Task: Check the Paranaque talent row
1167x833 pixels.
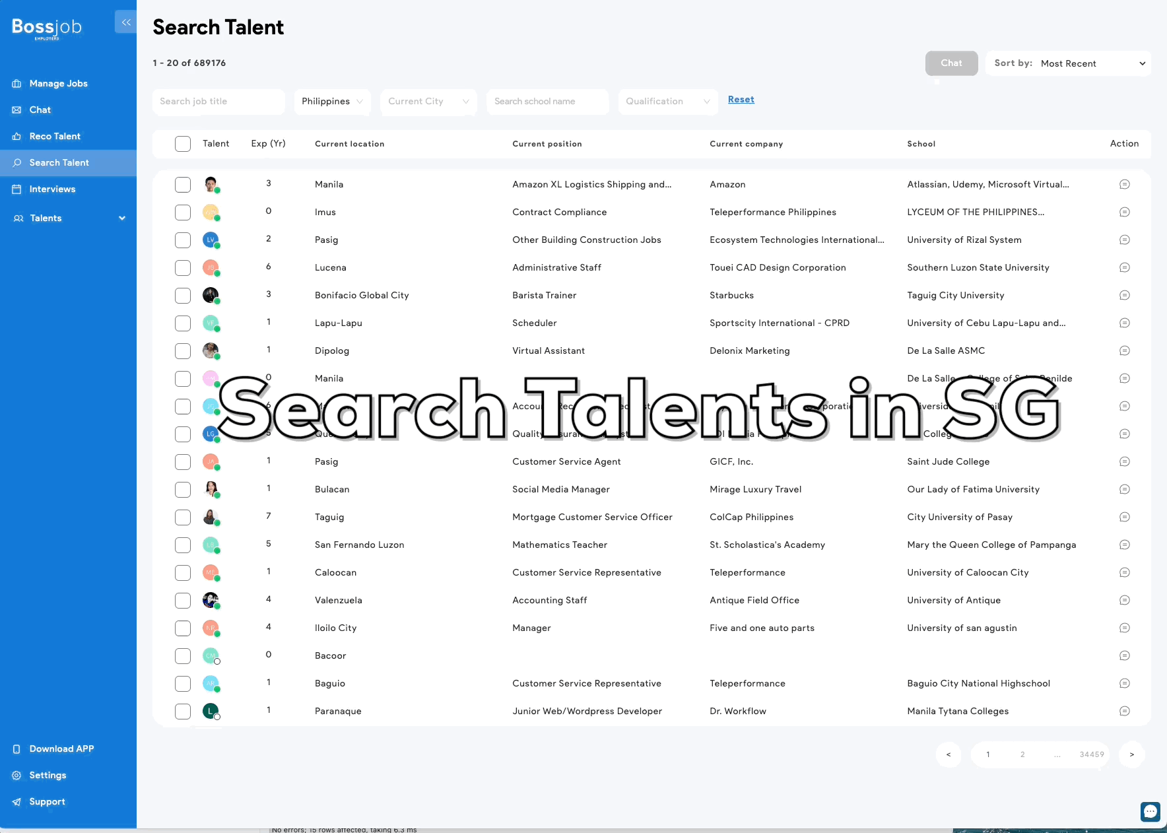Action: click(x=183, y=712)
